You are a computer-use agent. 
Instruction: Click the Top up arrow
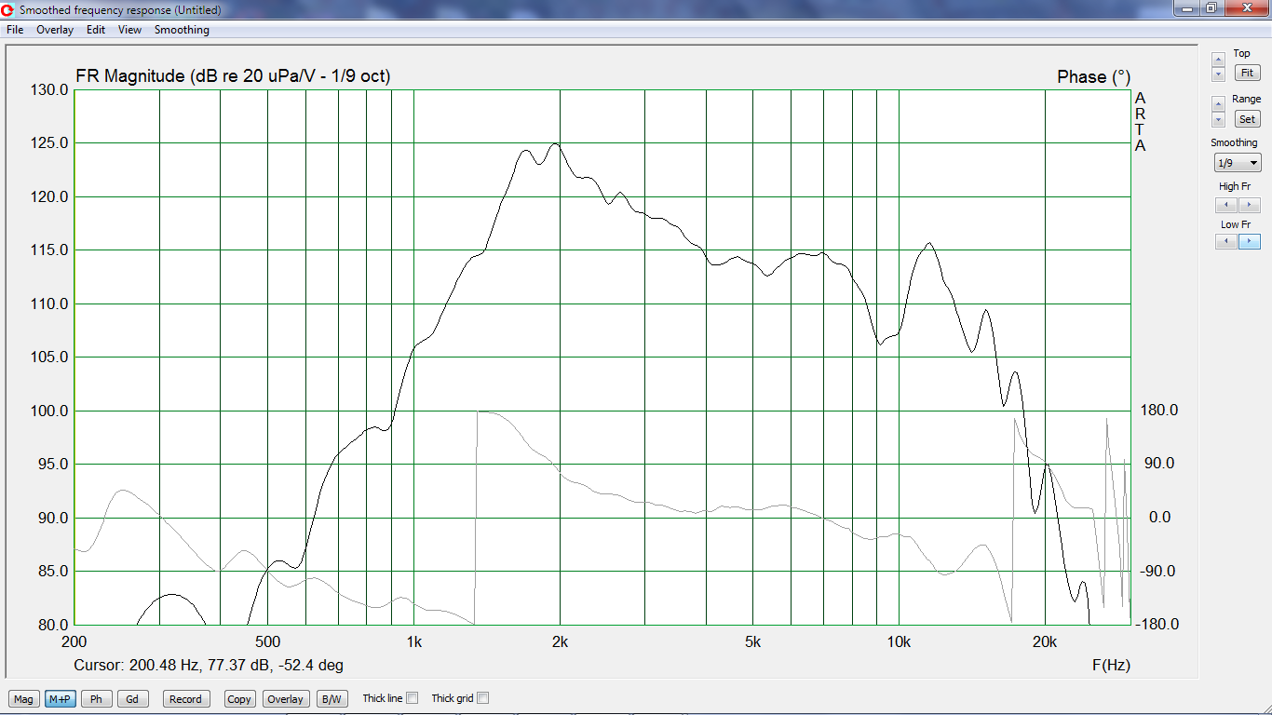point(1218,60)
